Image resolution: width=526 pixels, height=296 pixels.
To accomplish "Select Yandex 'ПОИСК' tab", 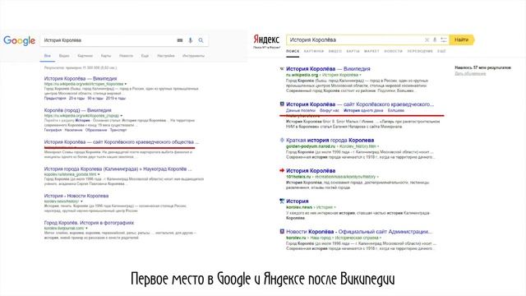I will click(x=293, y=51).
